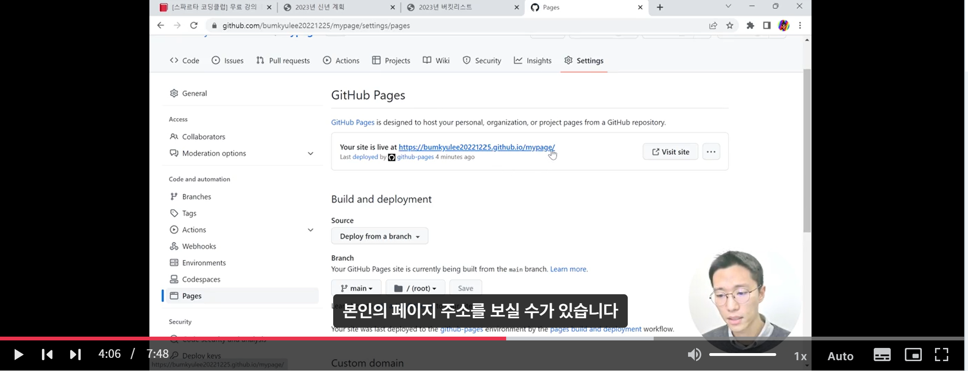968x371 pixels.
Task: Open Chrome profile avatar
Action: click(784, 25)
